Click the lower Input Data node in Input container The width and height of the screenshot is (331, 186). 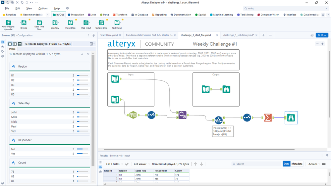click(115, 99)
